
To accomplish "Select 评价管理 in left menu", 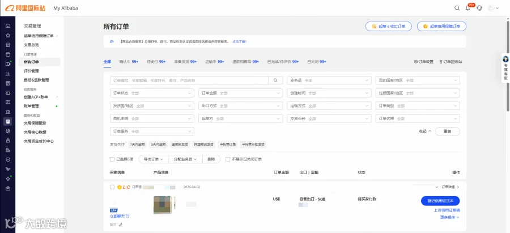I will coord(31,71).
